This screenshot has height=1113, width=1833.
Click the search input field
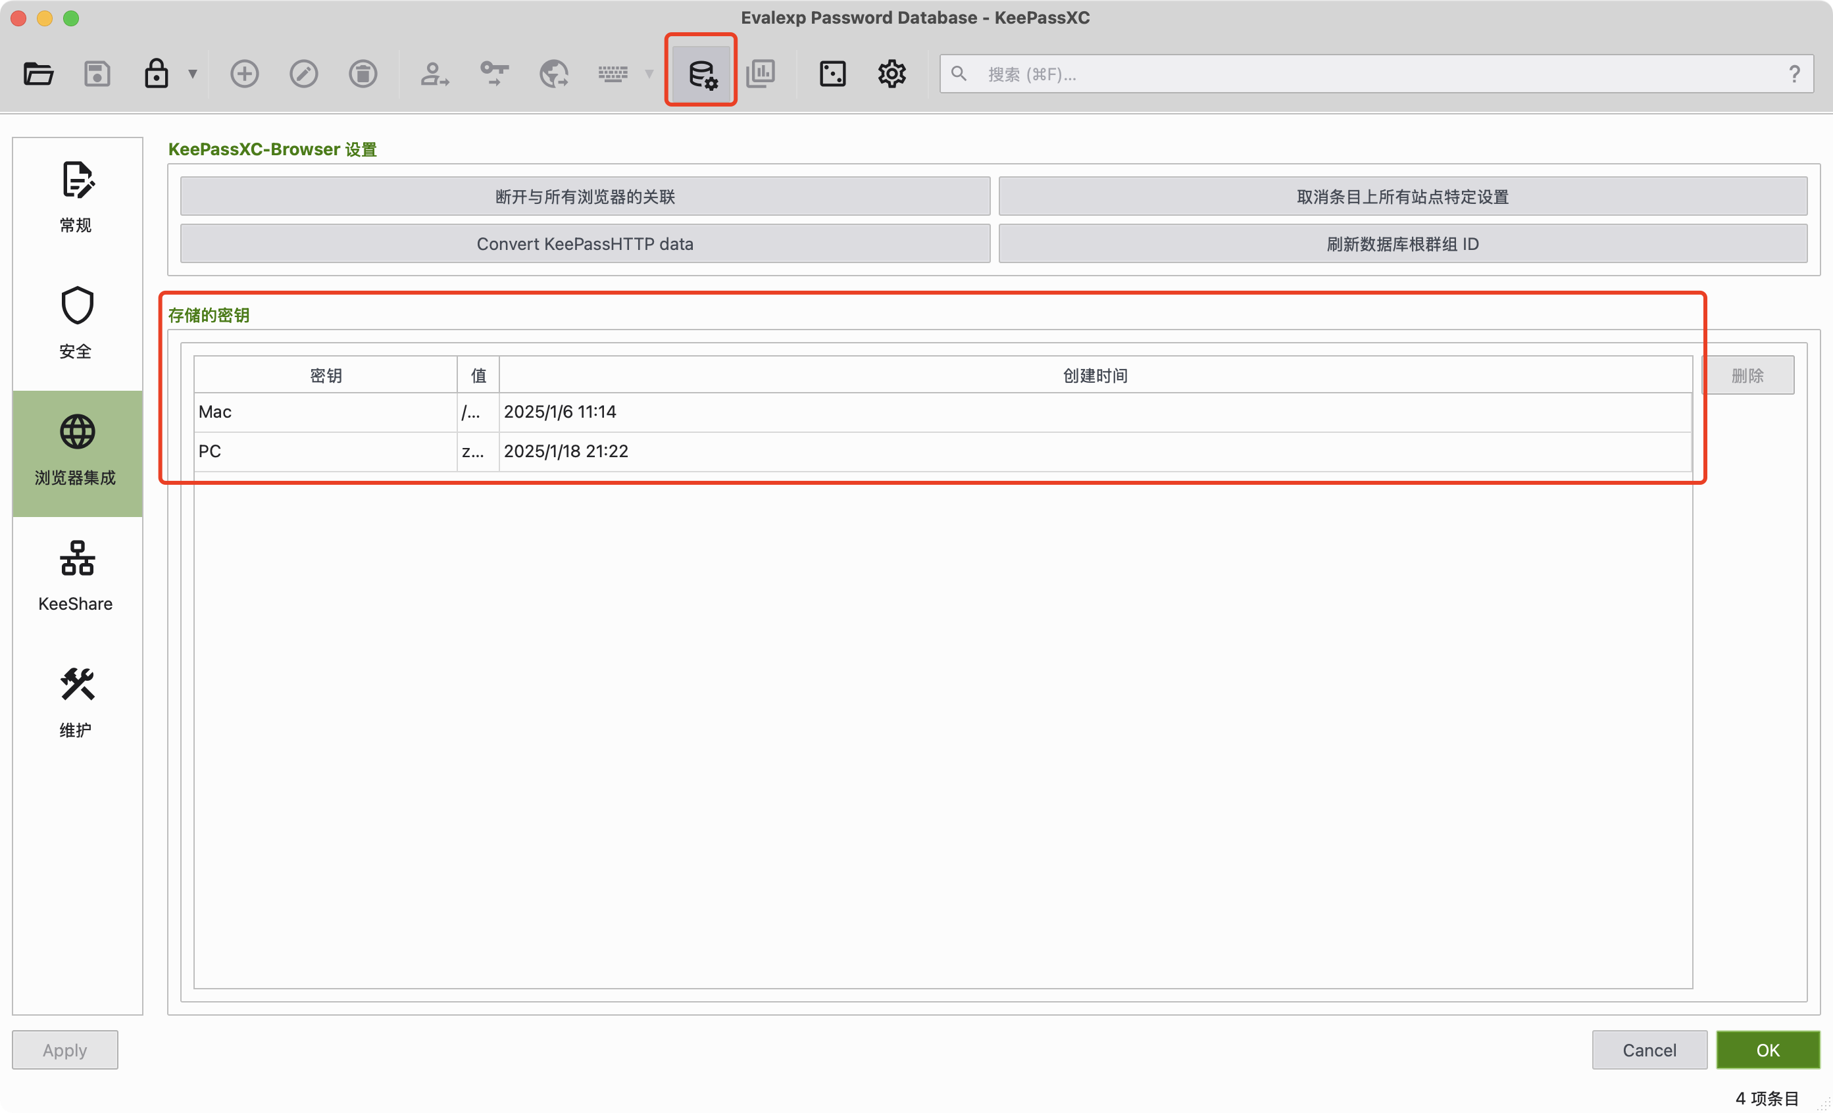pyautogui.click(x=1376, y=74)
